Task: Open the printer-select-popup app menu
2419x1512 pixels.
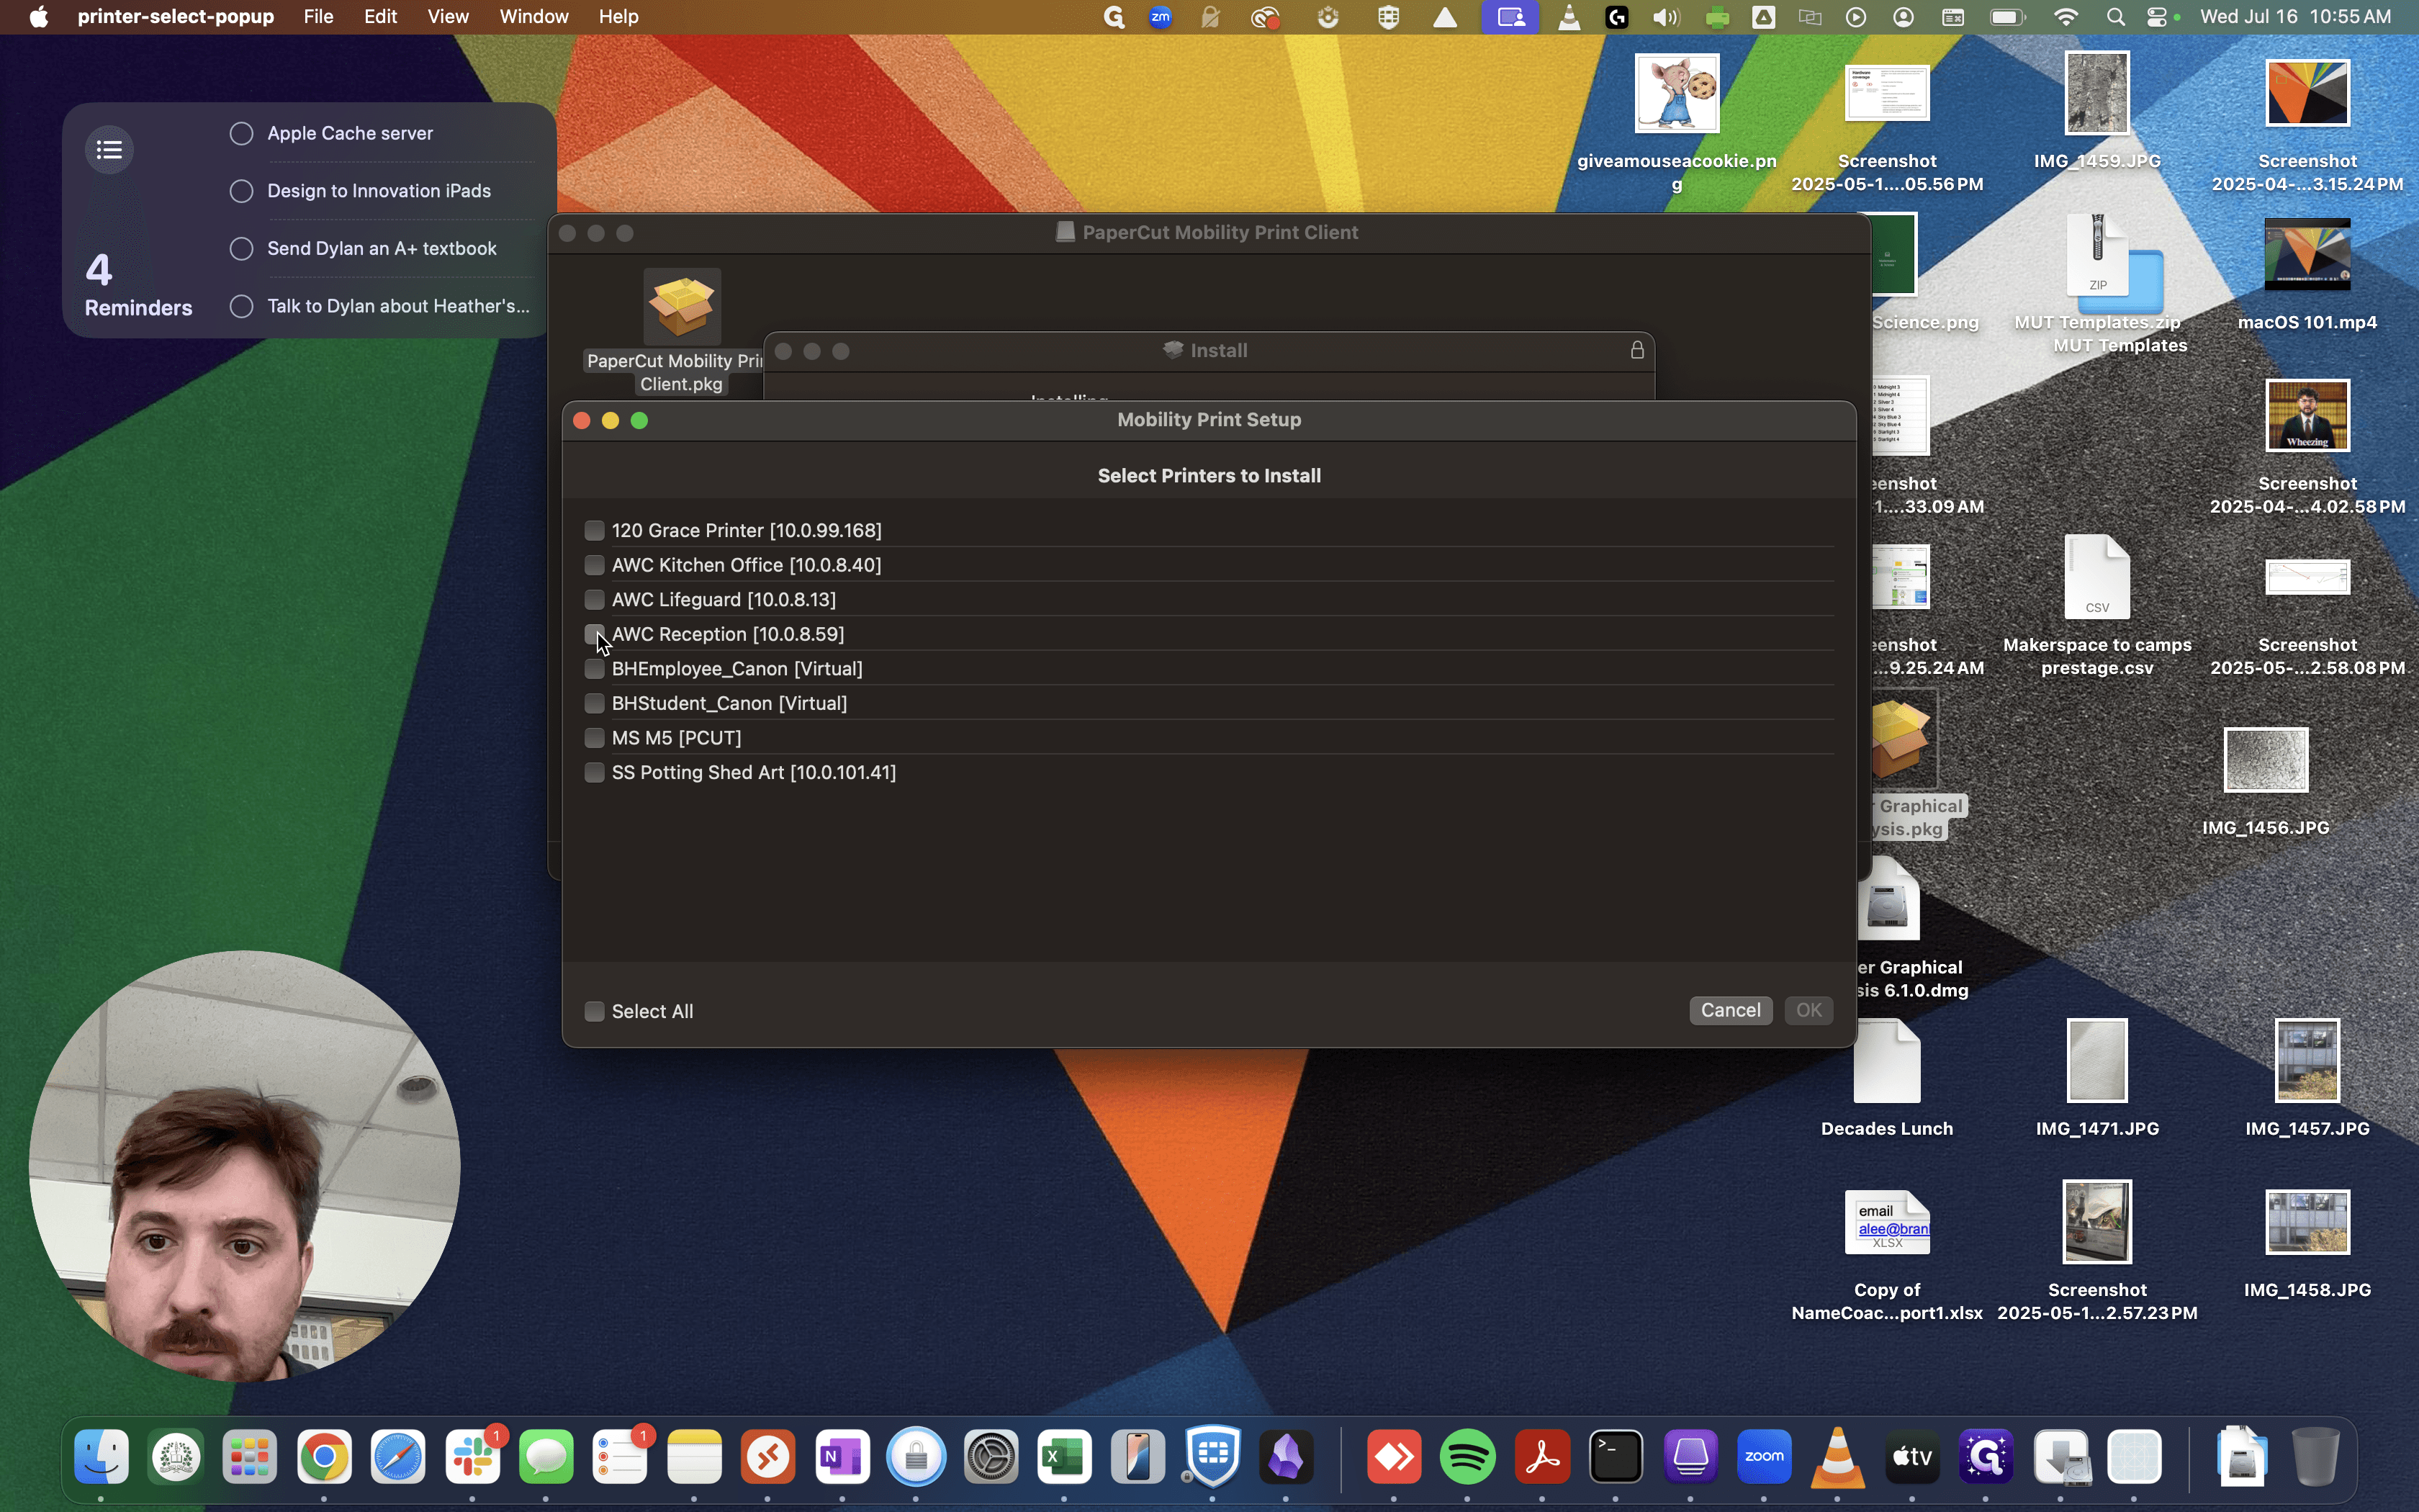Action: (x=176, y=17)
